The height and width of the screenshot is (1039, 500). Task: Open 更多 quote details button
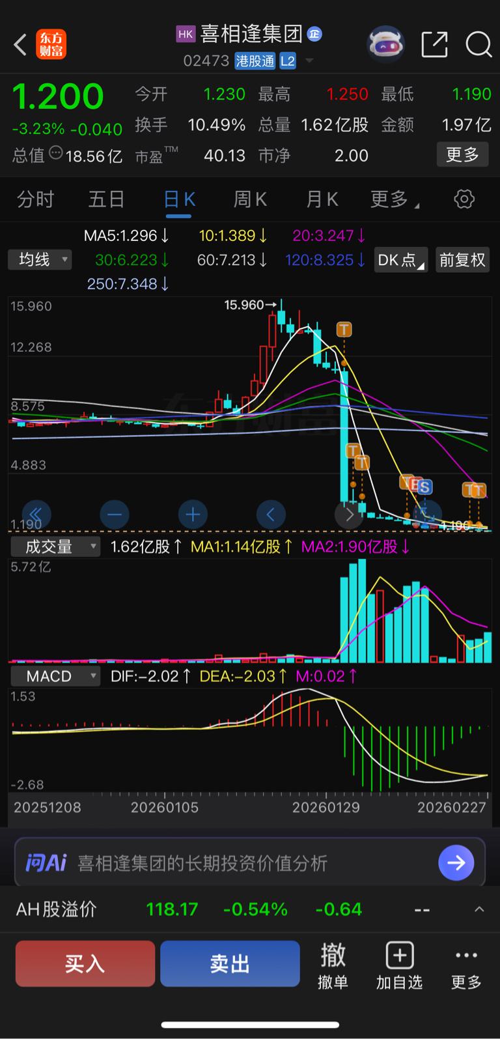coord(462,155)
